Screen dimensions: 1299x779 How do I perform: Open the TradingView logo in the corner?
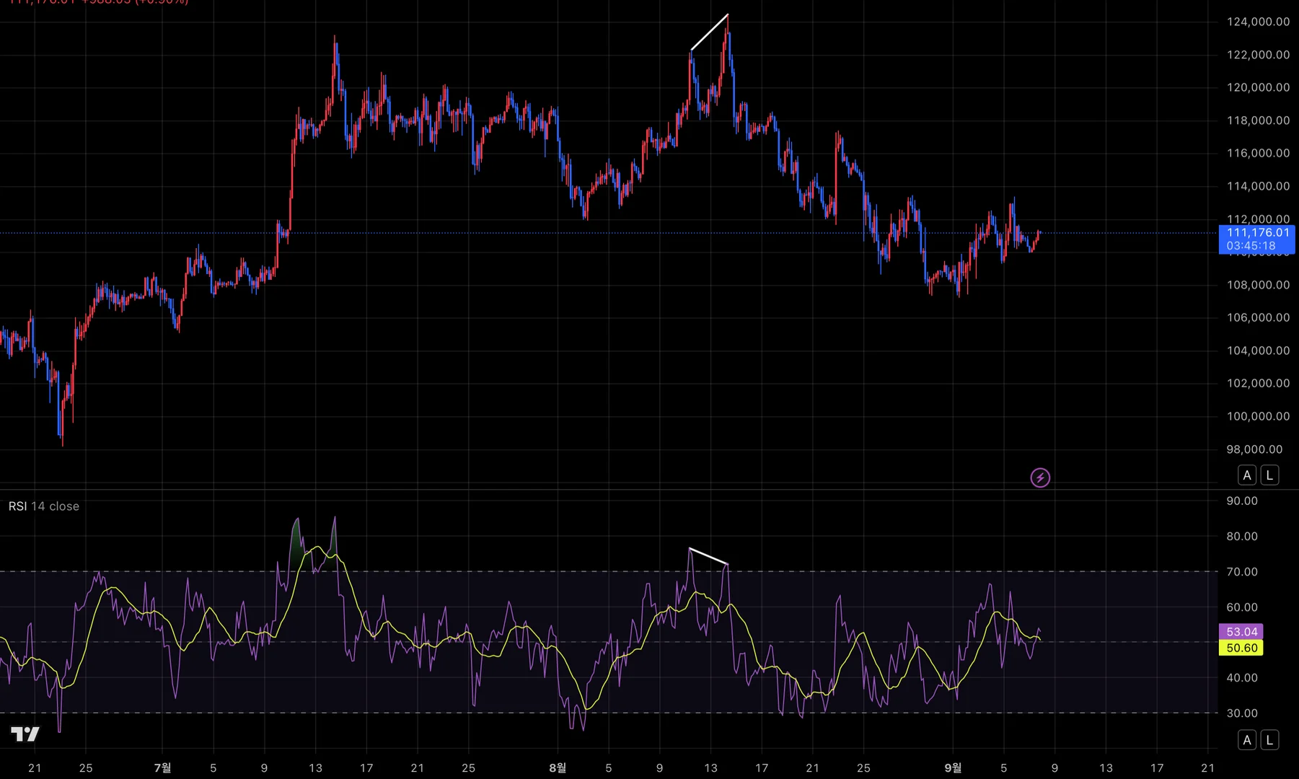tap(25, 734)
